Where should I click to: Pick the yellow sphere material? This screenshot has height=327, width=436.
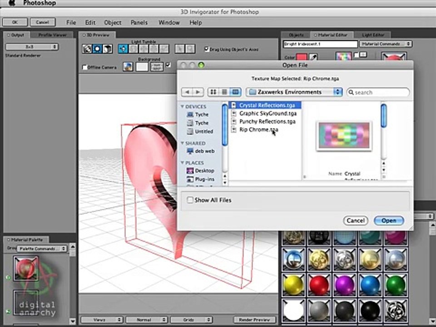point(293,286)
